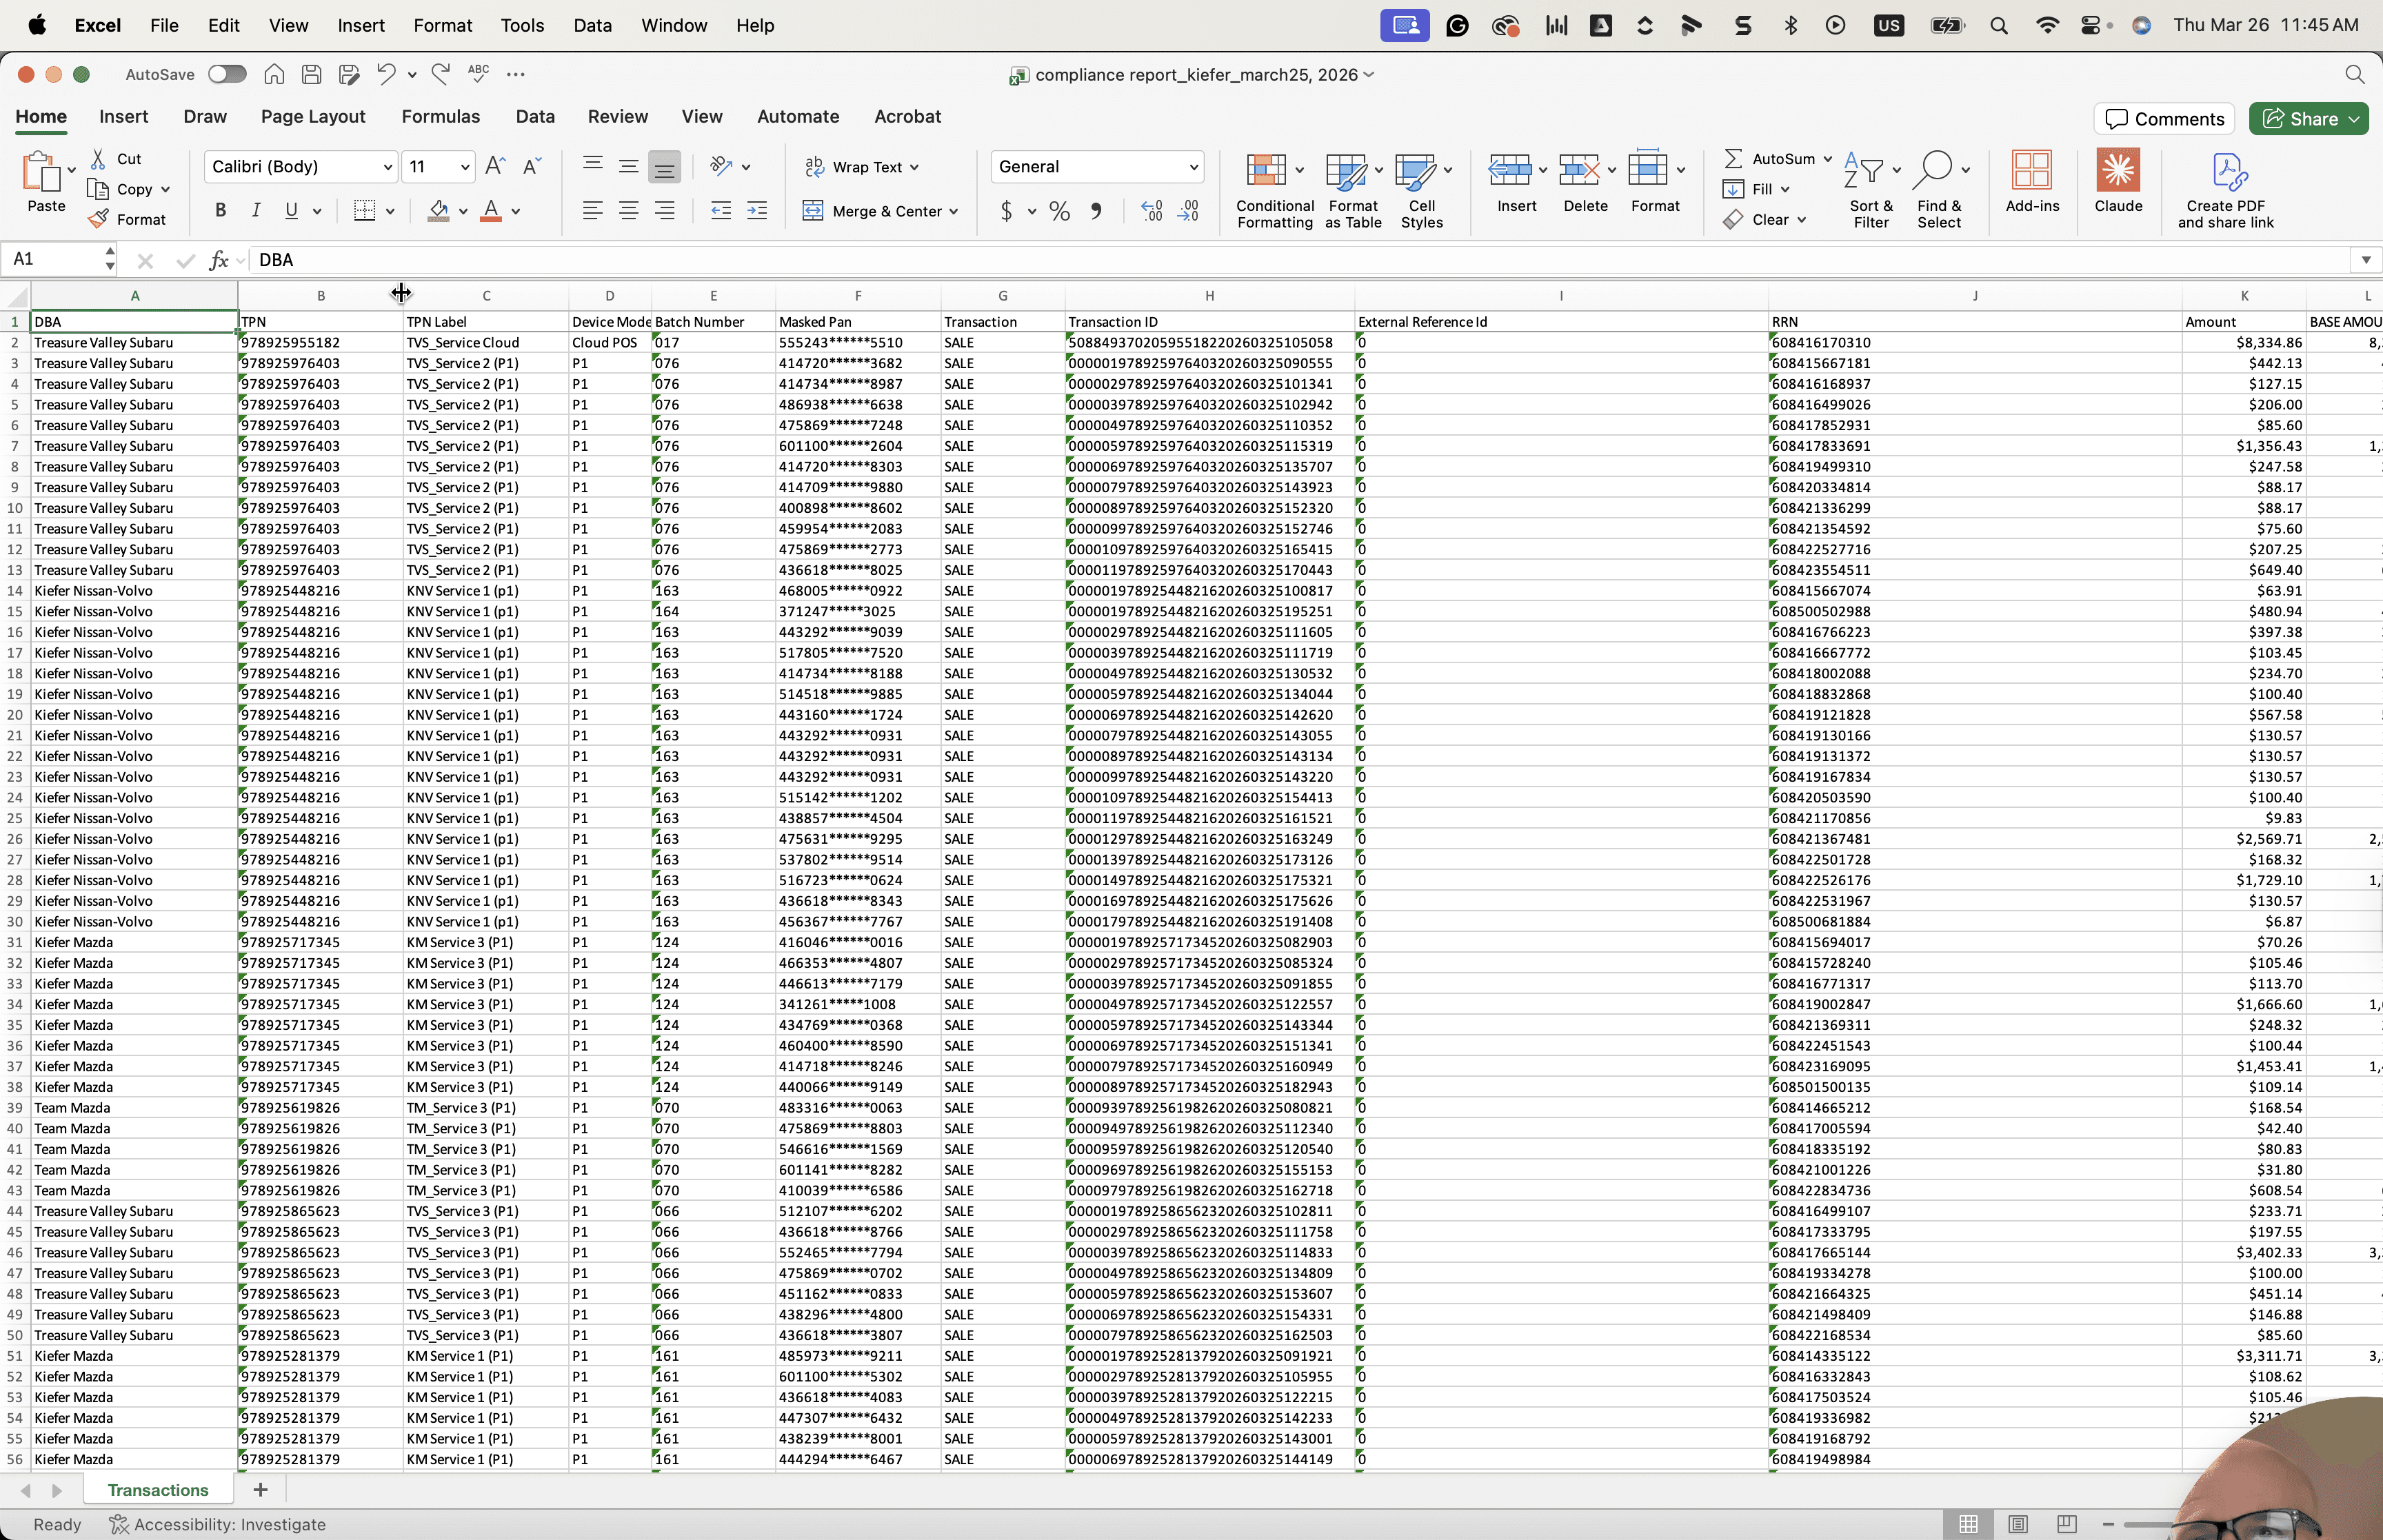Open the font size 11 dropdown

point(465,167)
